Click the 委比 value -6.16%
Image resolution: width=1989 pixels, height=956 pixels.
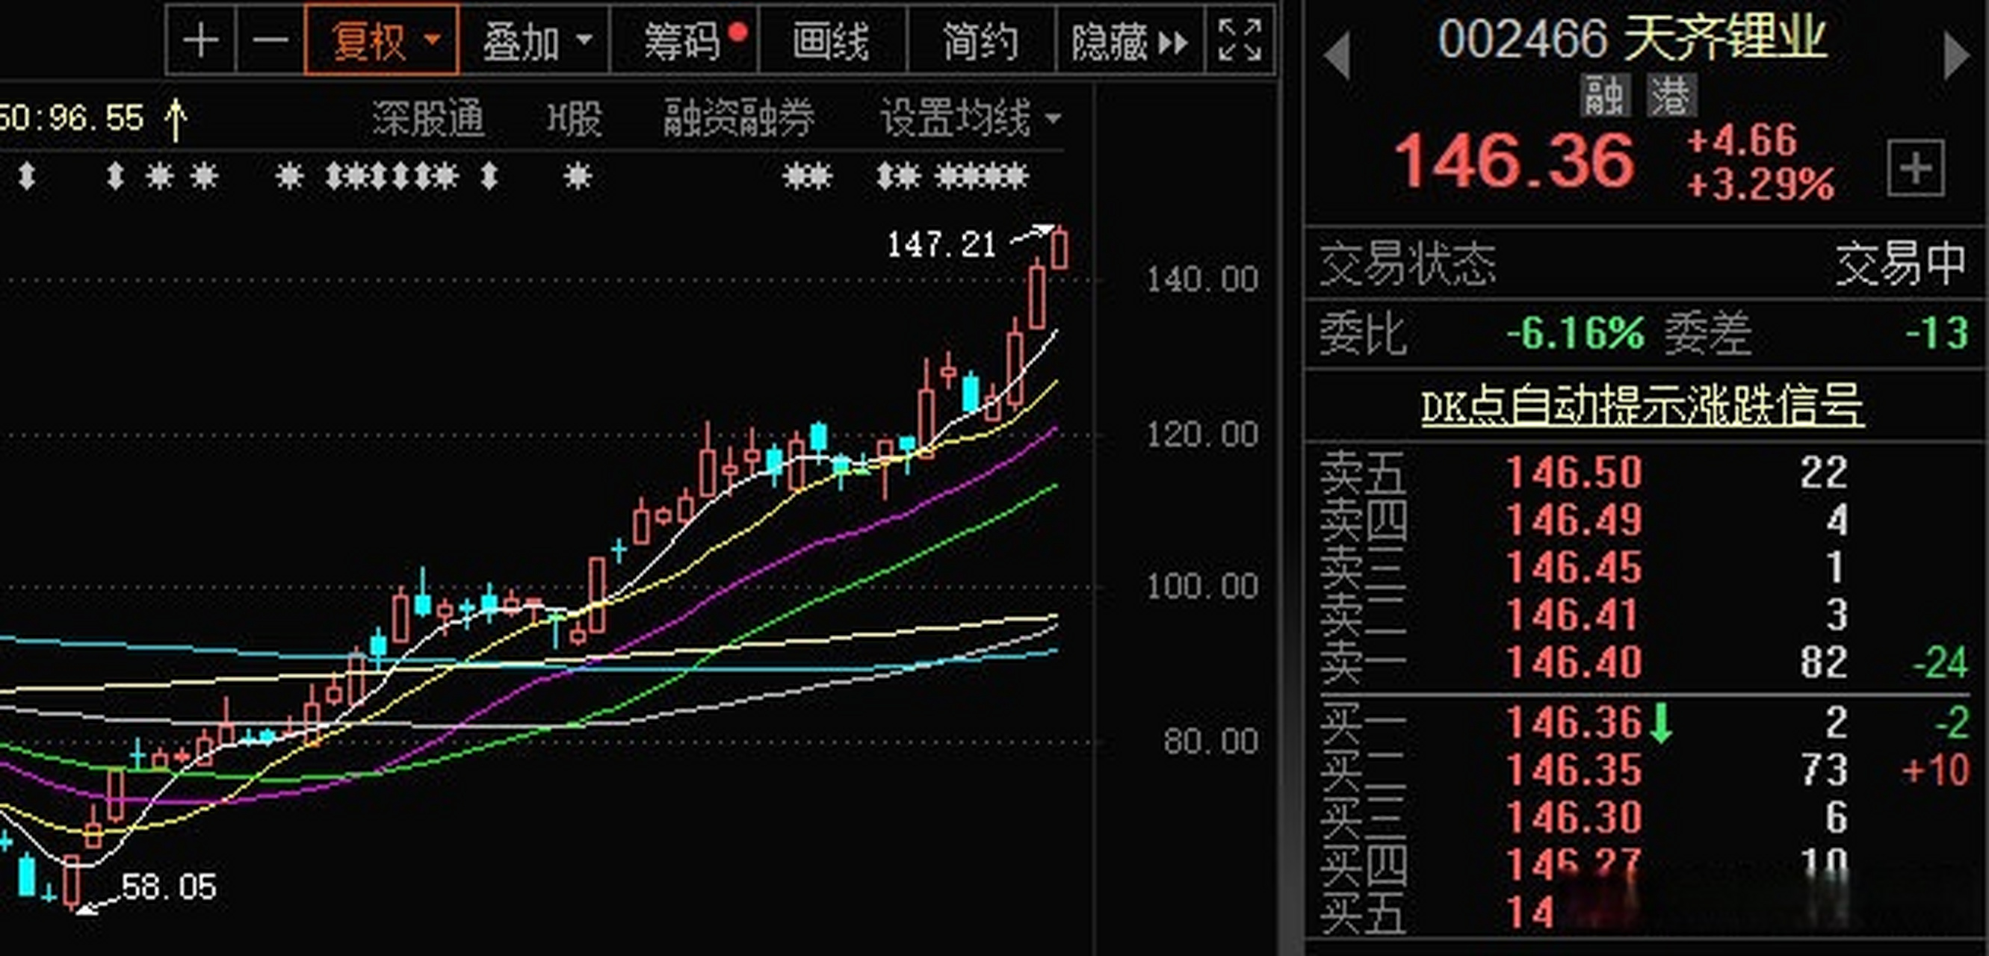1576,333
